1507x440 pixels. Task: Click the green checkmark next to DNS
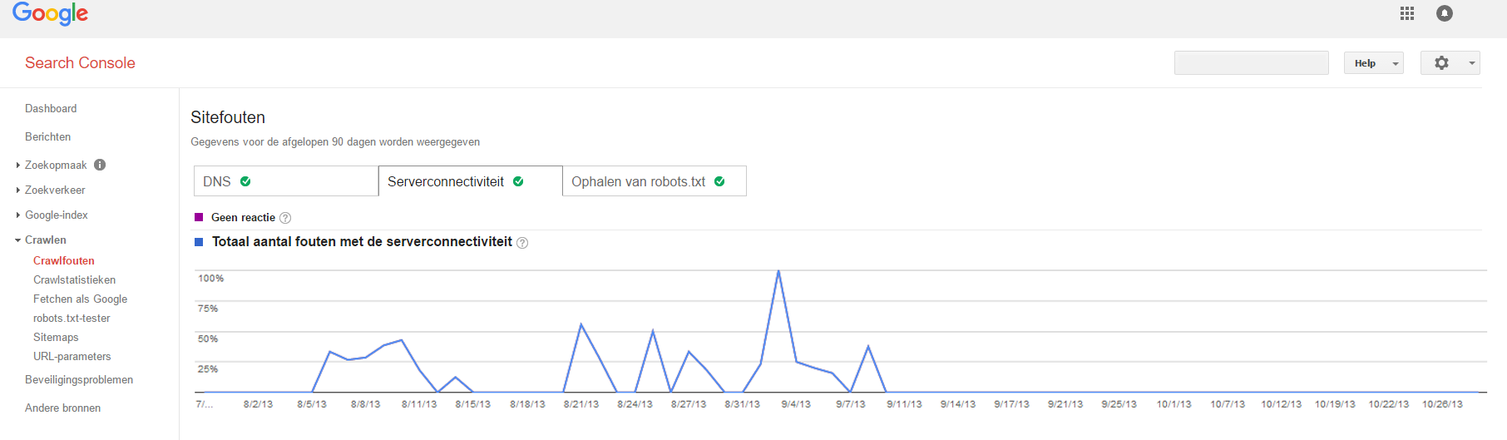pyautogui.click(x=245, y=181)
